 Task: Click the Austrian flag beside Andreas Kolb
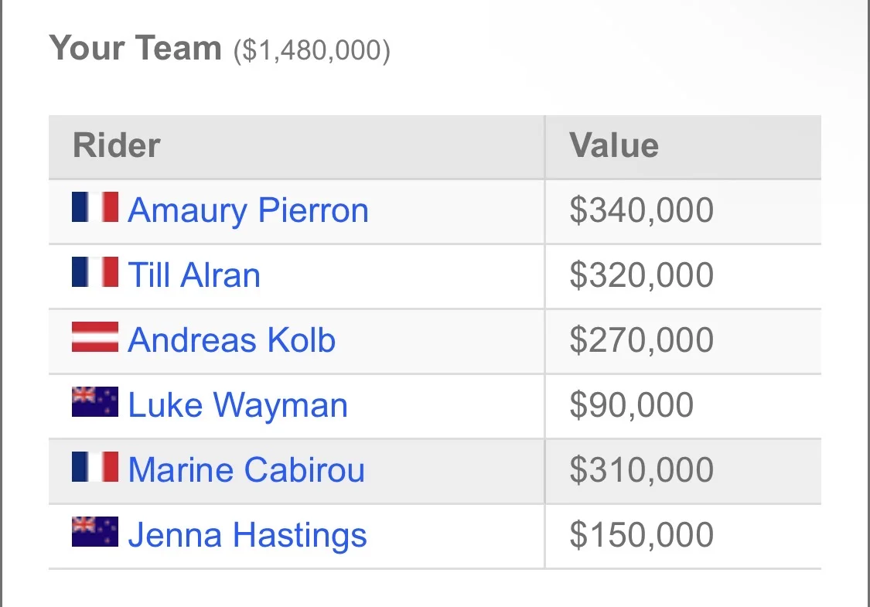(x=95, y=337)
